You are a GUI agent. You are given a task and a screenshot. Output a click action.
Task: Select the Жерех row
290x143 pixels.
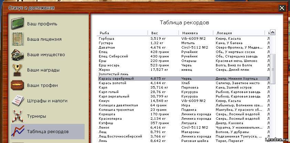point(184,70)
